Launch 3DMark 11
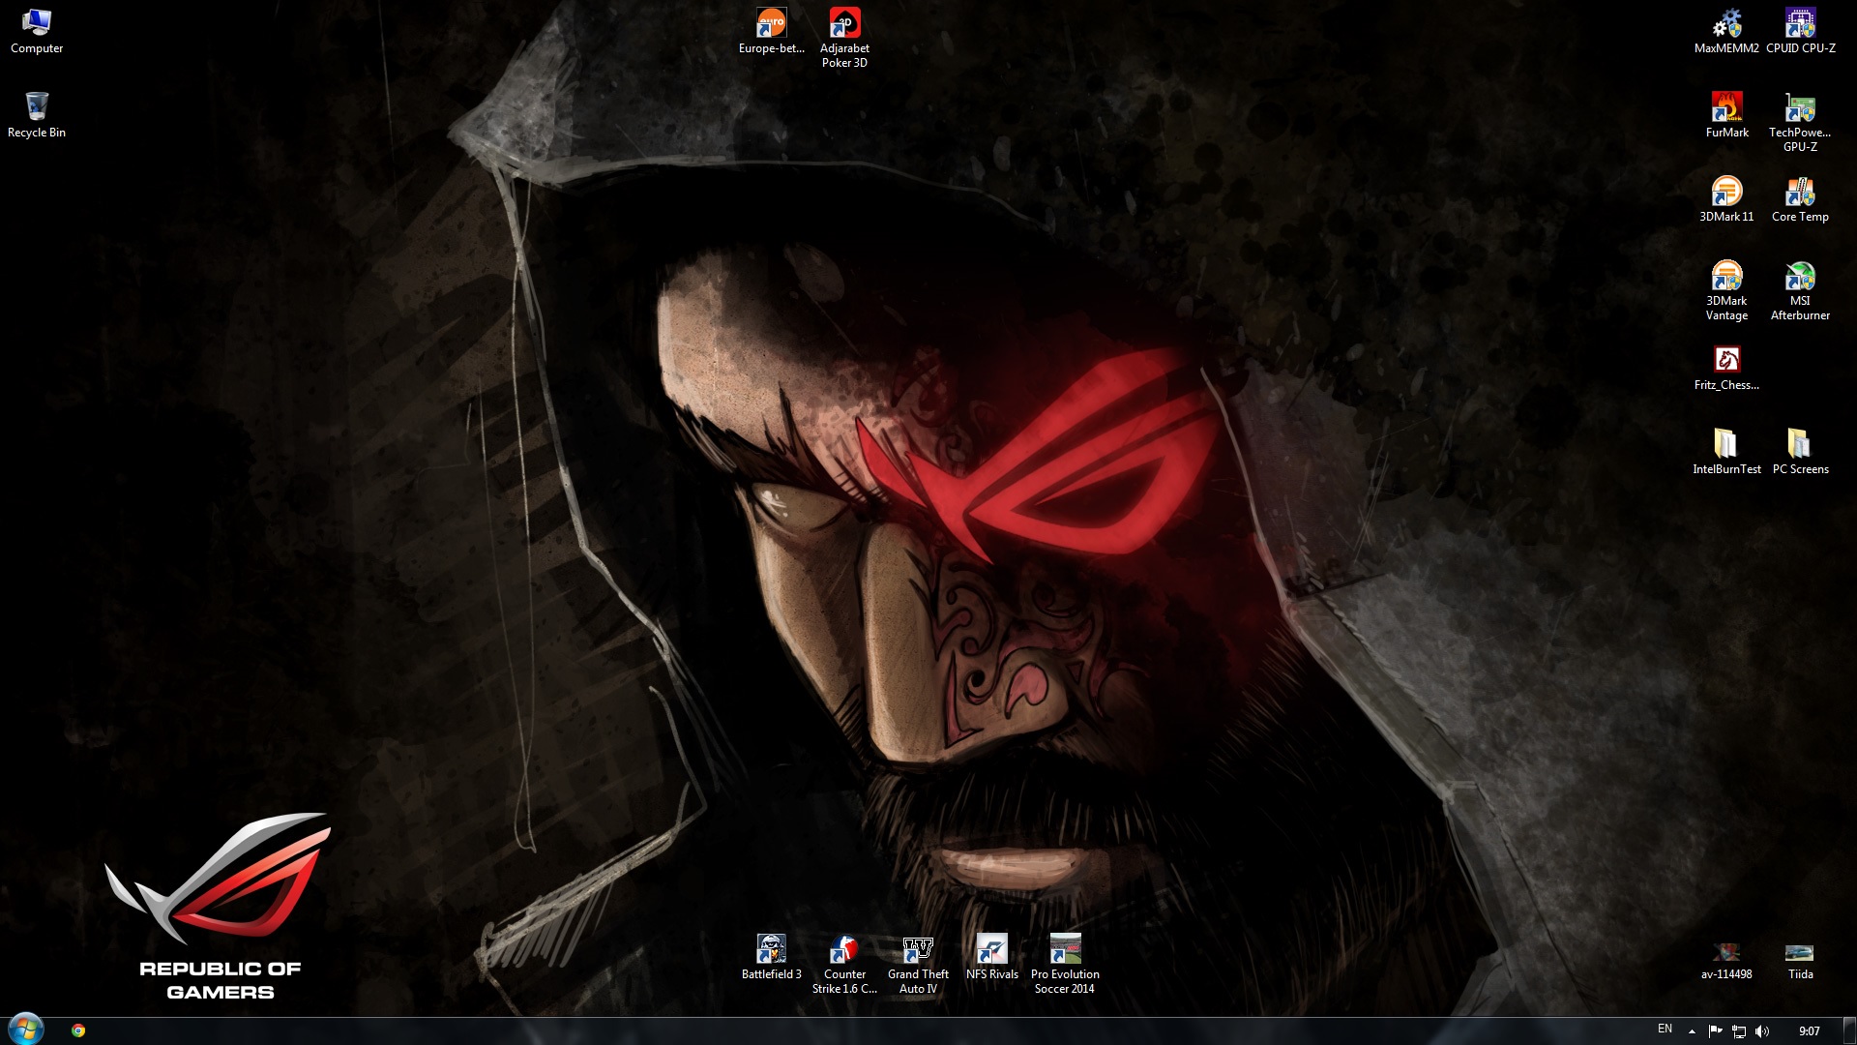 1726,199
